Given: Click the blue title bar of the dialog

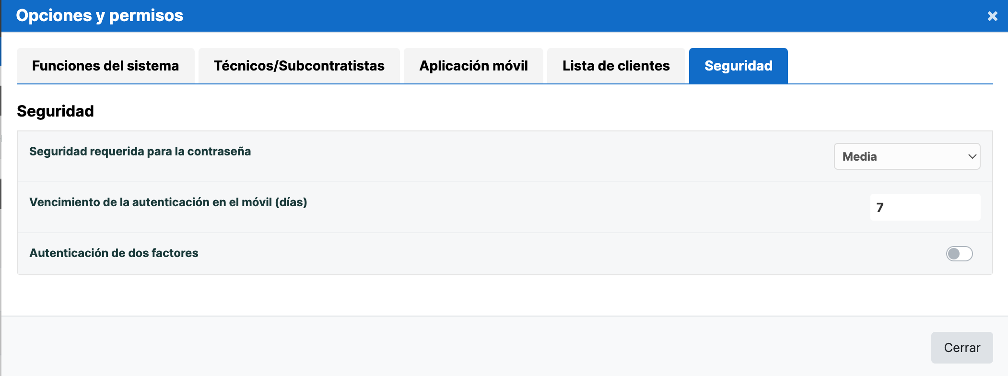Looking at the screenshot, I should point(504,16).
